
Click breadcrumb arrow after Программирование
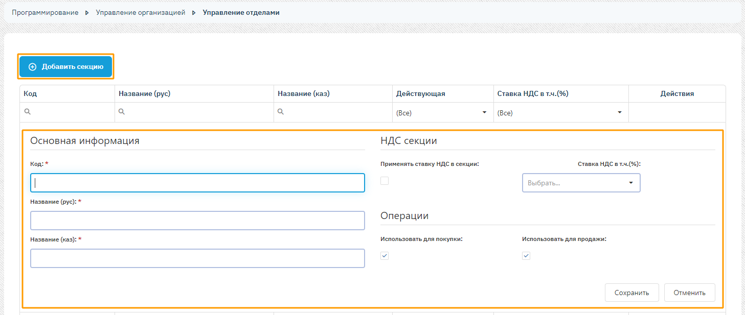click(x=87, y=12)
